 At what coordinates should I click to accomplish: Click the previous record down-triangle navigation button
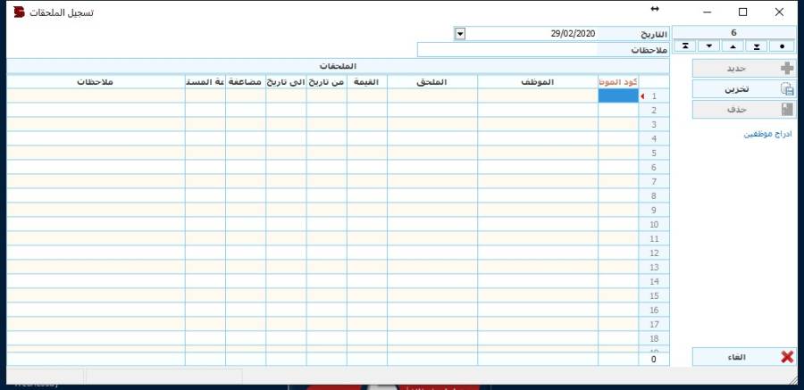pyautogui.click(x=709, y=46)
